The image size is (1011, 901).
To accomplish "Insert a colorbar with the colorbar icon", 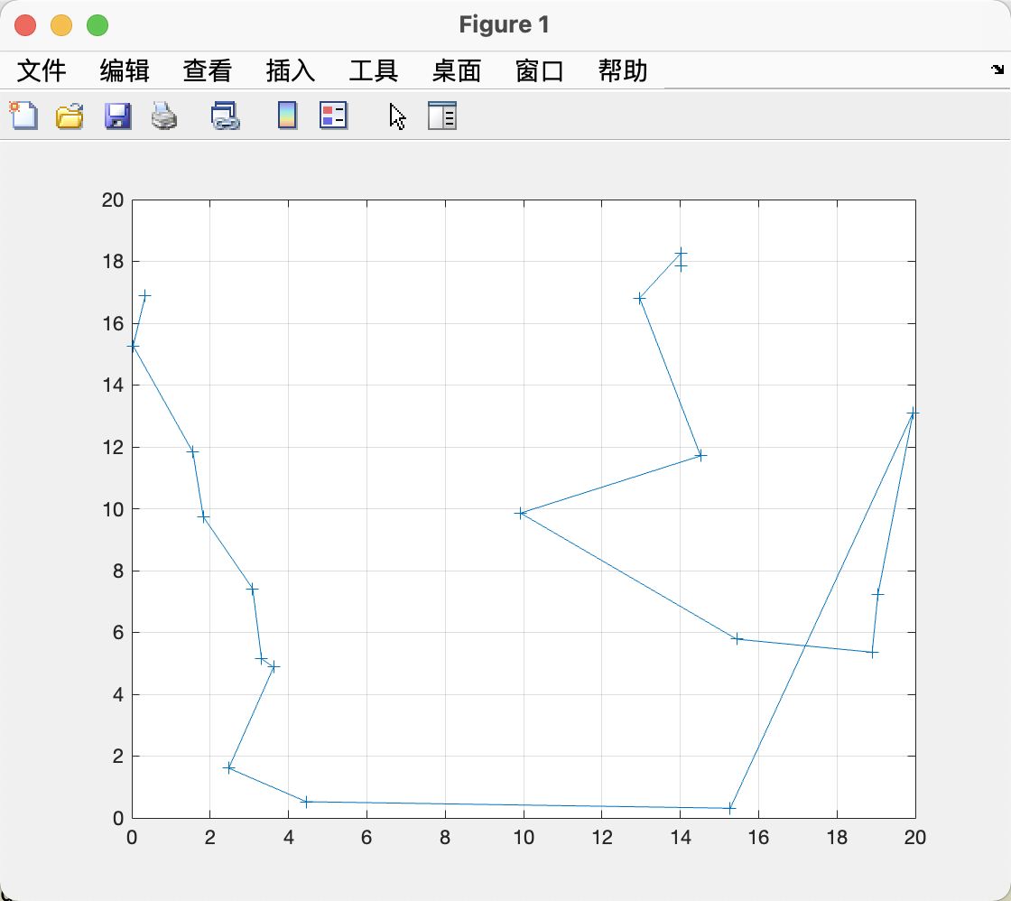I will [x=286, y=116].
